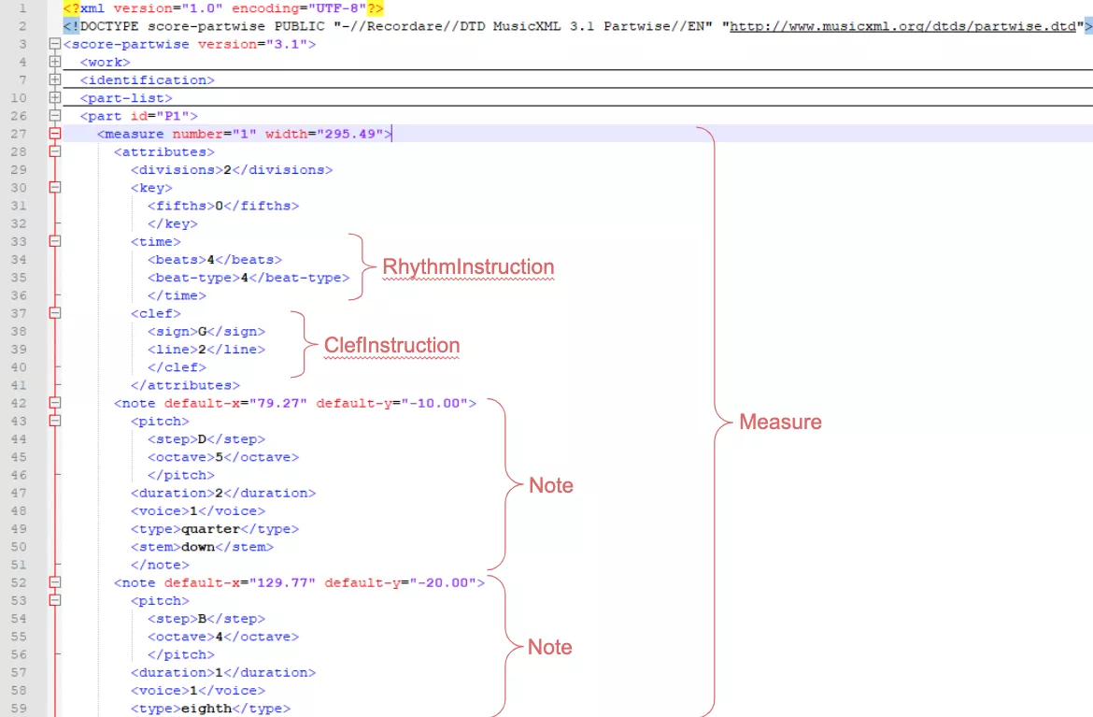This screenshot has width=1093, height=717.
Task: Expand the identification element fold
Action: coord(54,79)
